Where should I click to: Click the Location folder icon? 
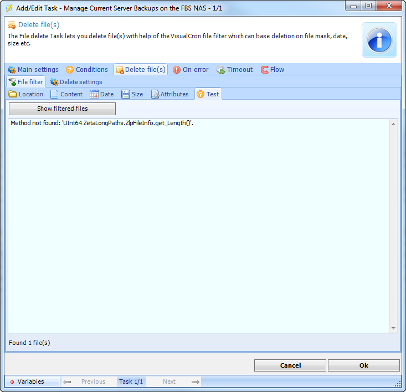tap(13, 94)
